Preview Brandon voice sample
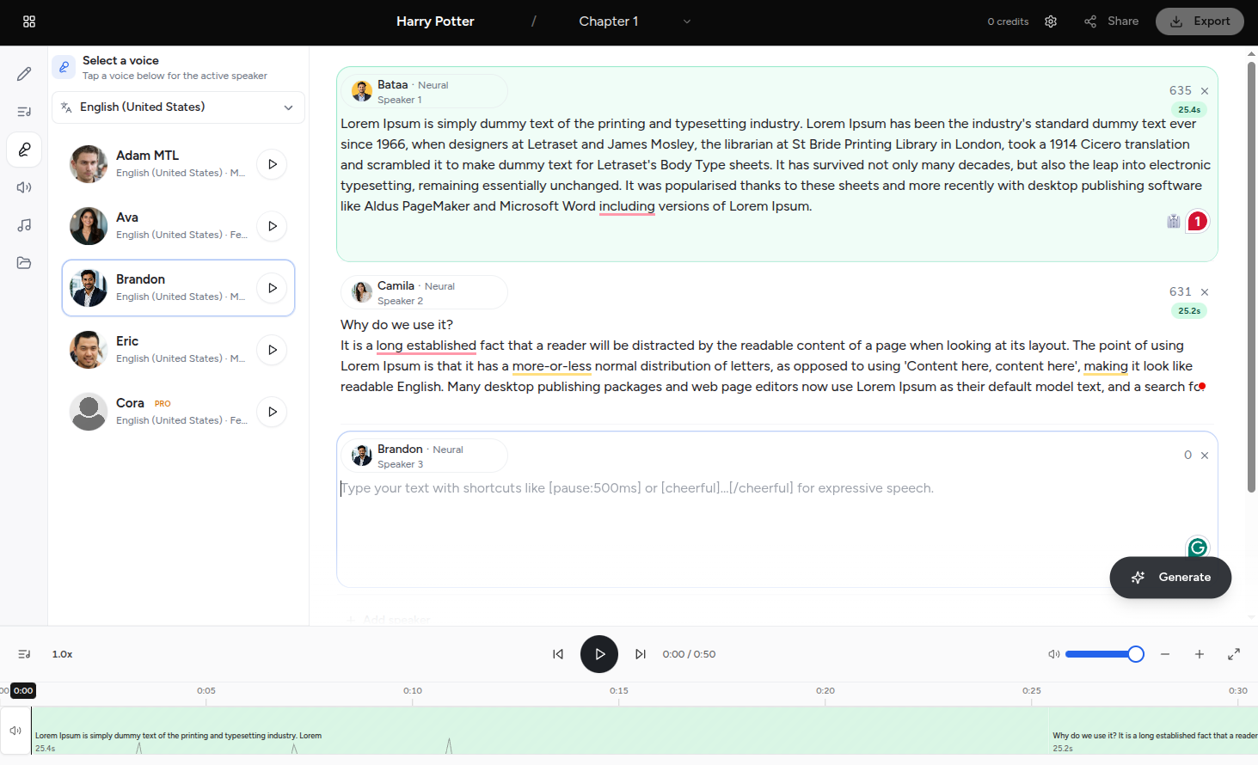 tap(272, 288)
